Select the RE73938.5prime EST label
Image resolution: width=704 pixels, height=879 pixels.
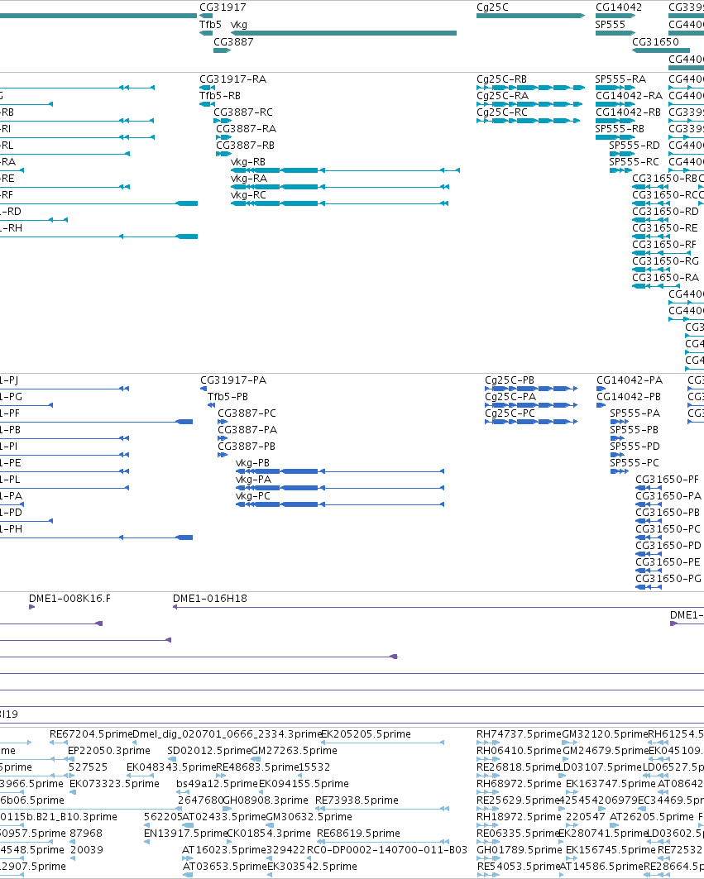click(357, 800)
